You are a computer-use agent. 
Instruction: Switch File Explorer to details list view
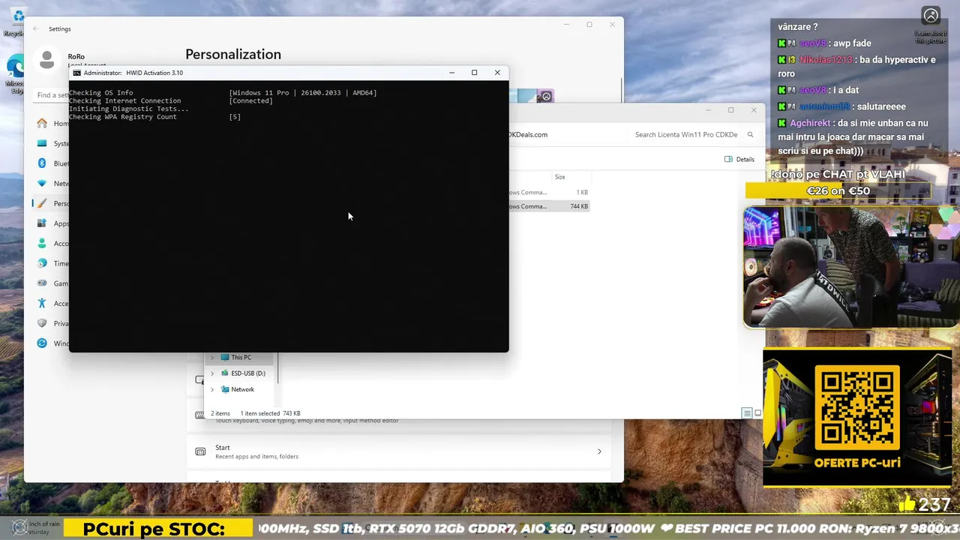click(x=747, y=413)
